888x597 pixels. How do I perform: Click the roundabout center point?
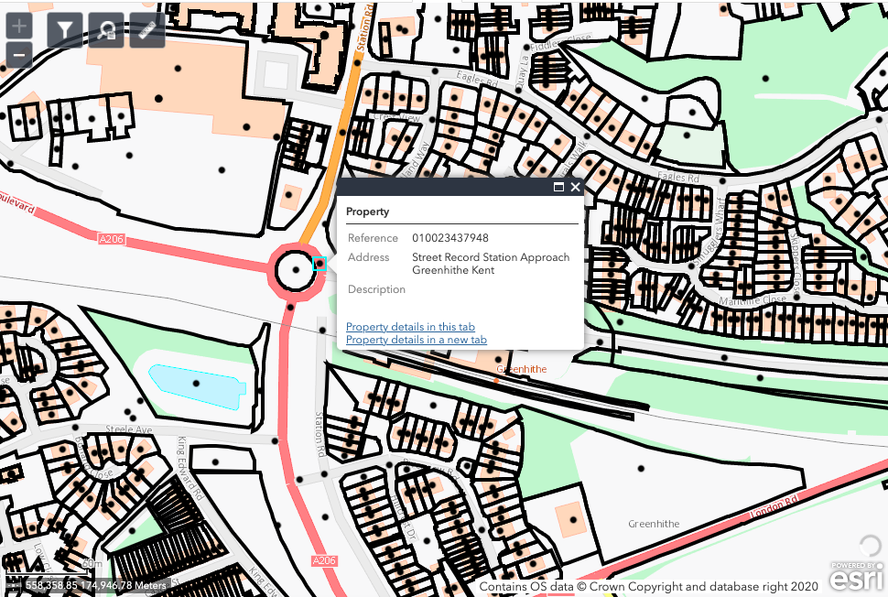(296, 270)
